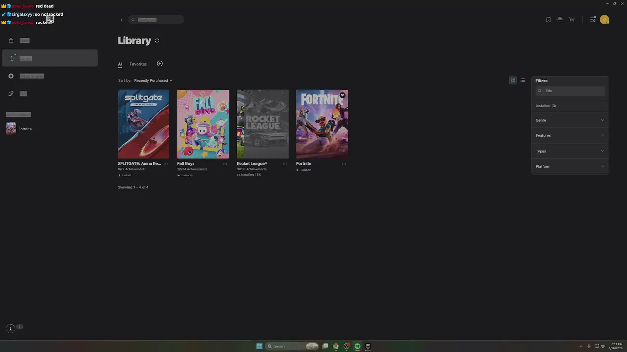
Task: Open Unreal Engine section in sidebar
Action: [50, 76]
